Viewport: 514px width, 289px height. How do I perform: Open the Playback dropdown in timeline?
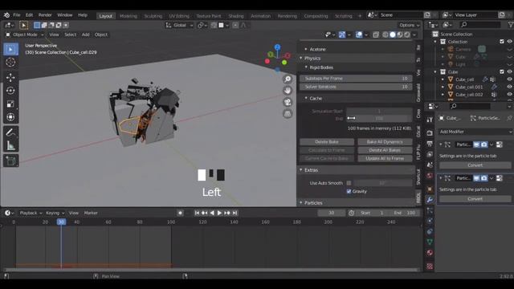[x=31, y=213]
